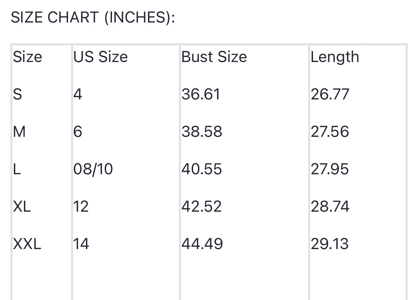The height and width of the screenshot is (300, 418).
Task: Select bust size value 42.52
Action: tap(202, 206)
